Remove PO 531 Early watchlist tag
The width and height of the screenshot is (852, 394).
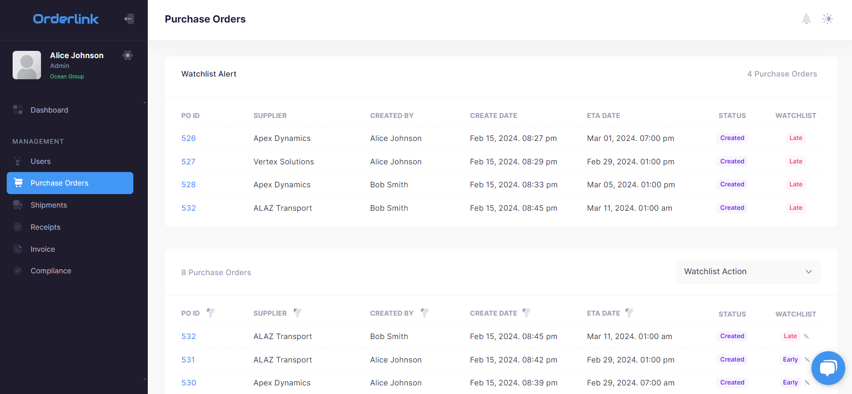807,359
